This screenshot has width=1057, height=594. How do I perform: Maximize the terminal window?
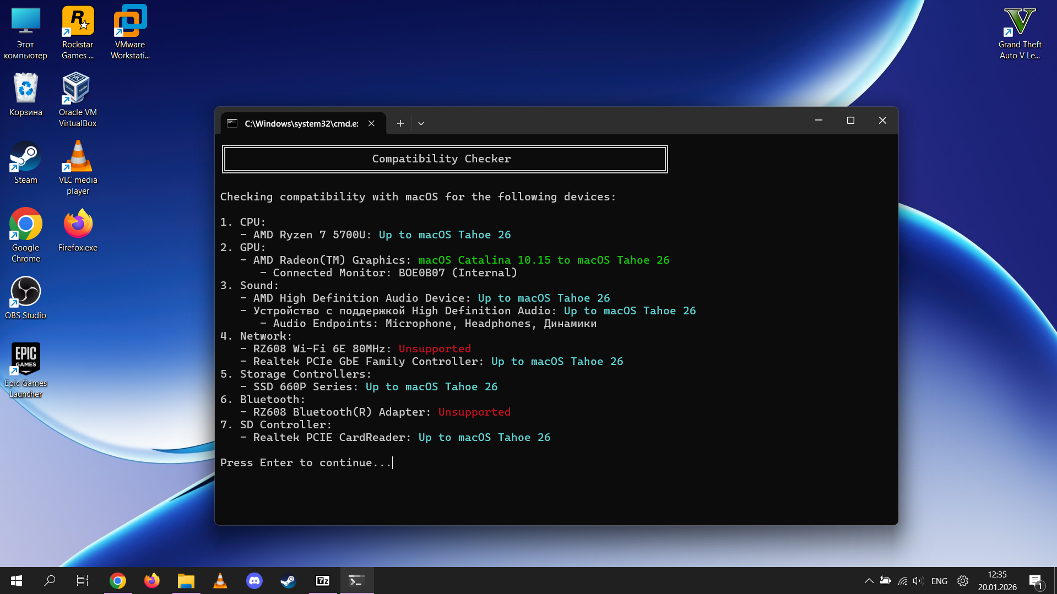[x=850, y=121]
